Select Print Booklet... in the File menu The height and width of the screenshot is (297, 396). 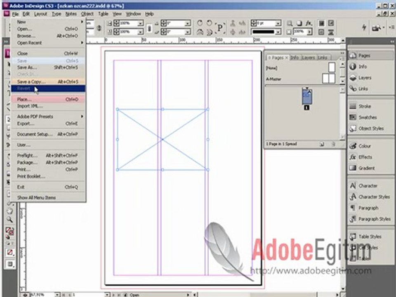tap(48, 176)
